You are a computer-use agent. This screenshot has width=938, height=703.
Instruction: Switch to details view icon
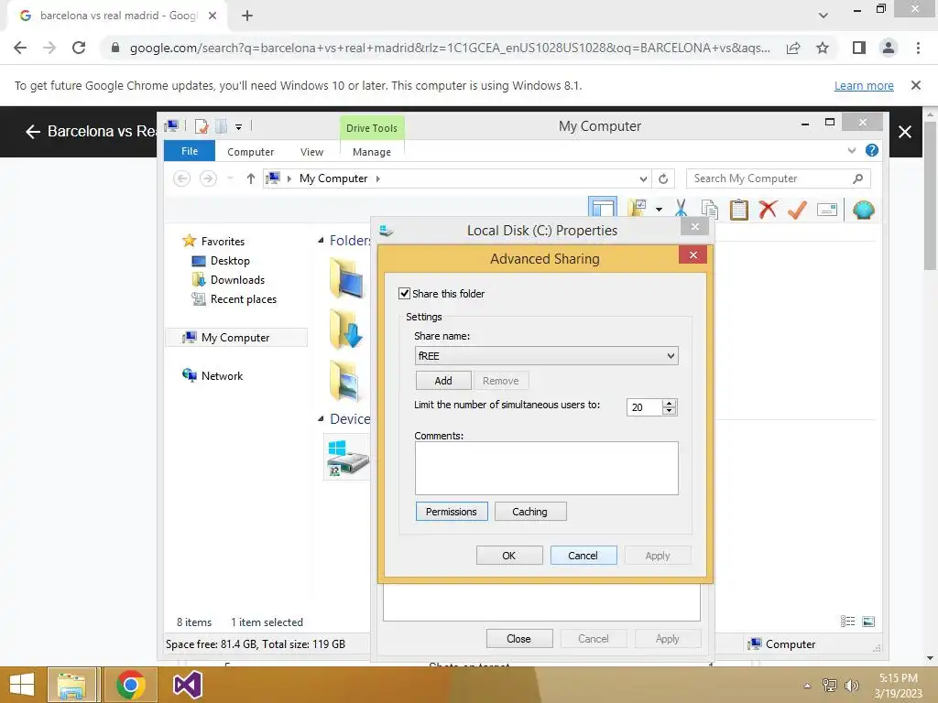(847, 622)
